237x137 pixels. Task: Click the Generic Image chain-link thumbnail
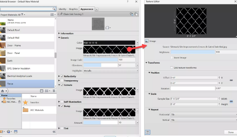109,49
